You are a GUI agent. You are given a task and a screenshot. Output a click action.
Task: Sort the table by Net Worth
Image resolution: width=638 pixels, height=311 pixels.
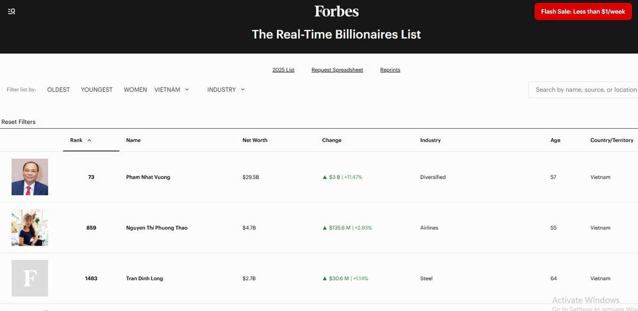point(255,140)
